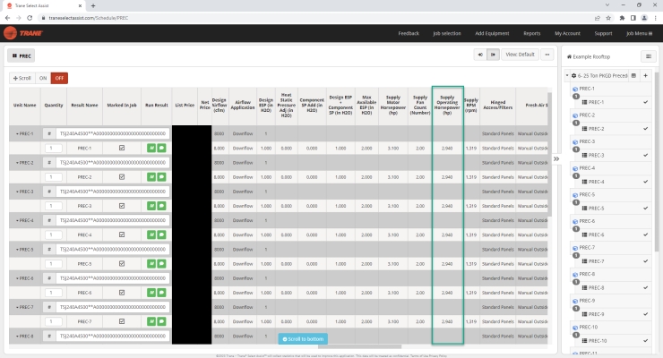Open the browser profile icon
Viewport: 663px width, 358px height.
(x=644, y=18)
